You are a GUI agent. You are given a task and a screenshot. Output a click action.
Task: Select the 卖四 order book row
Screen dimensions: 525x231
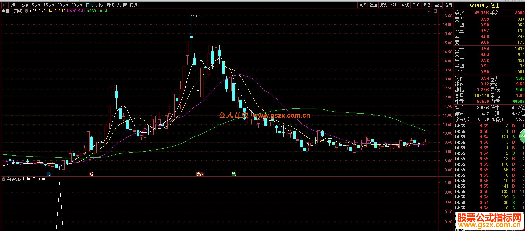coord(489,25)
